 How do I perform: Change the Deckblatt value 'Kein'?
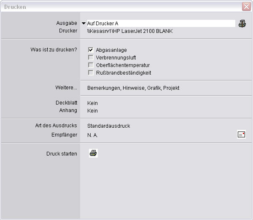pyautogui.click(x=92, y=103)
